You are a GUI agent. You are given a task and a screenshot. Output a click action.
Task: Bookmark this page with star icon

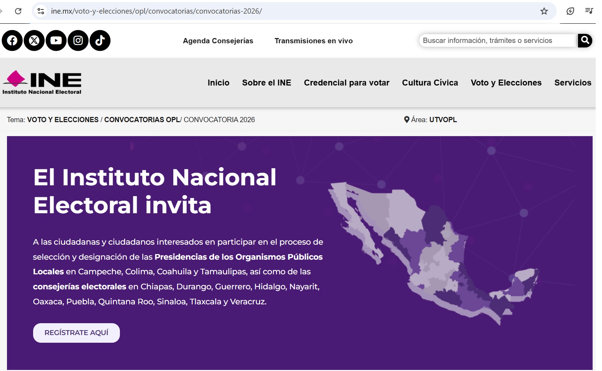tap(544, 11)
